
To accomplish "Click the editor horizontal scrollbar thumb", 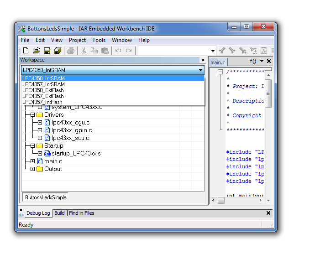I will pyautogui.click(x=221, y=200).
